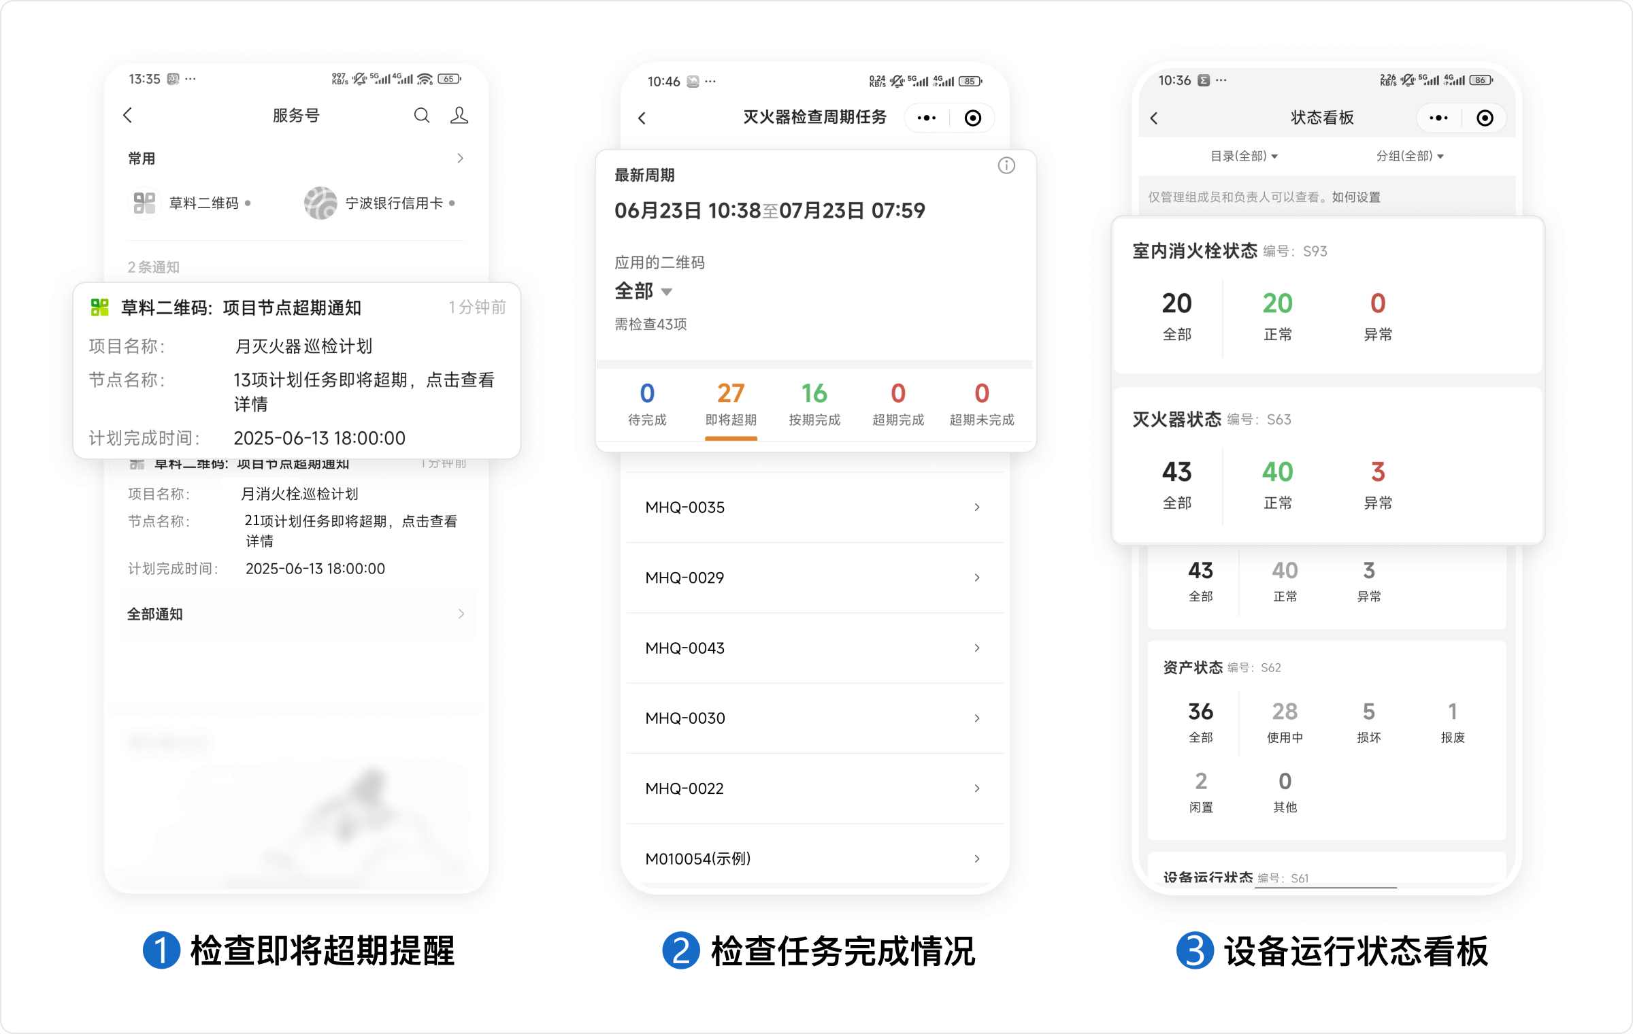
Task: Click the info icon beside 最新周期
Action: click(1006, 165)
